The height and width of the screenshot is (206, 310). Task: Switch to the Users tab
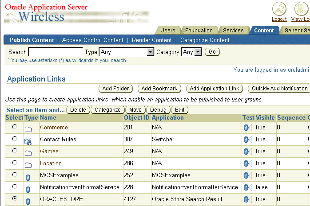point(167,31)
